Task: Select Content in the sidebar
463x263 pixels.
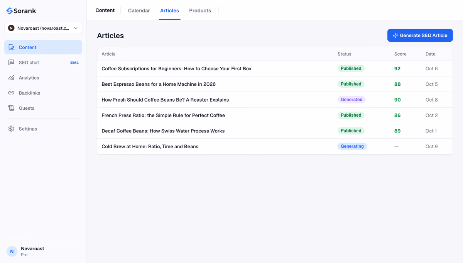Action: click(43, 47)
